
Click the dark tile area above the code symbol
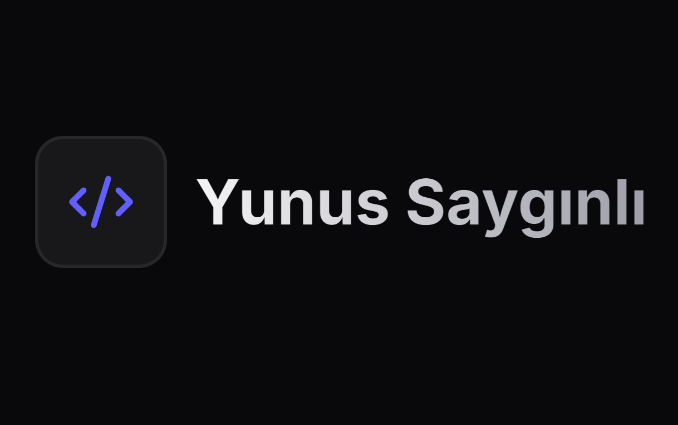pos(101,157)
